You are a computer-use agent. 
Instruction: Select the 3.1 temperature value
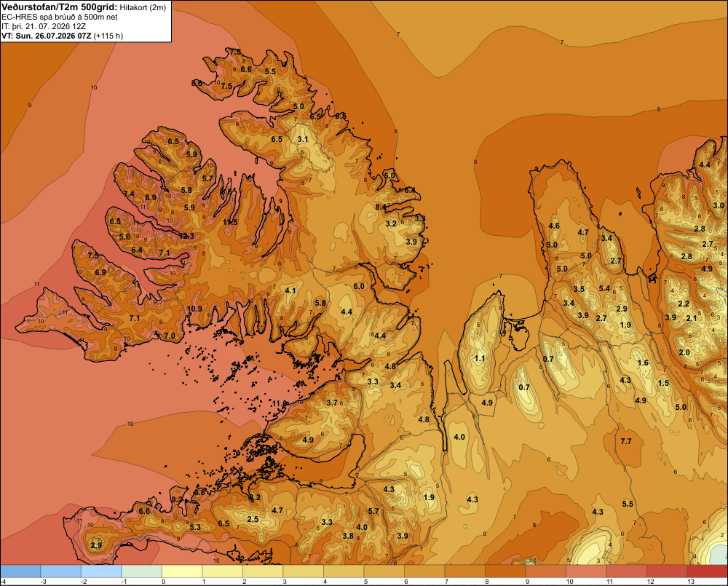click(x=303, y=139)
